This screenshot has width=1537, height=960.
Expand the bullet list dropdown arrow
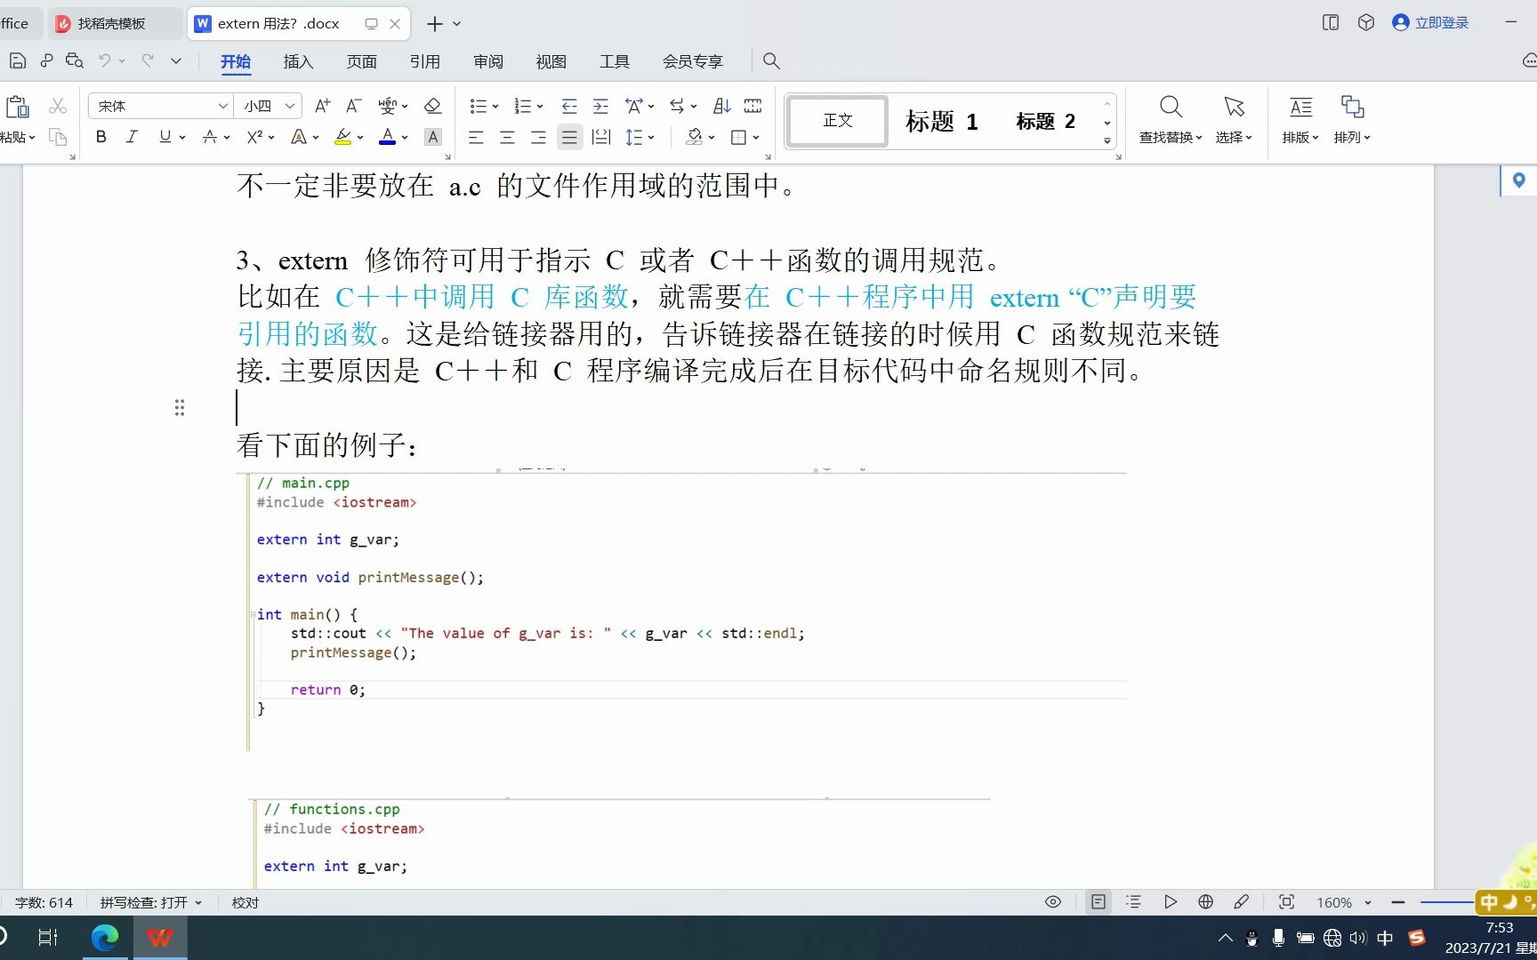495,107
